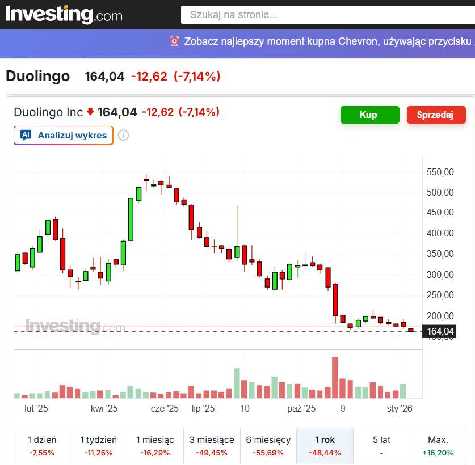Viewport: 475px width, 465px height.
Task: Click the Investing.com logo
Action: tap(64, 14)
